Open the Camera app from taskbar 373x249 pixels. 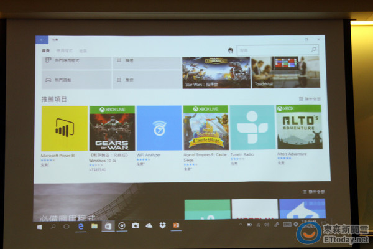136,225
